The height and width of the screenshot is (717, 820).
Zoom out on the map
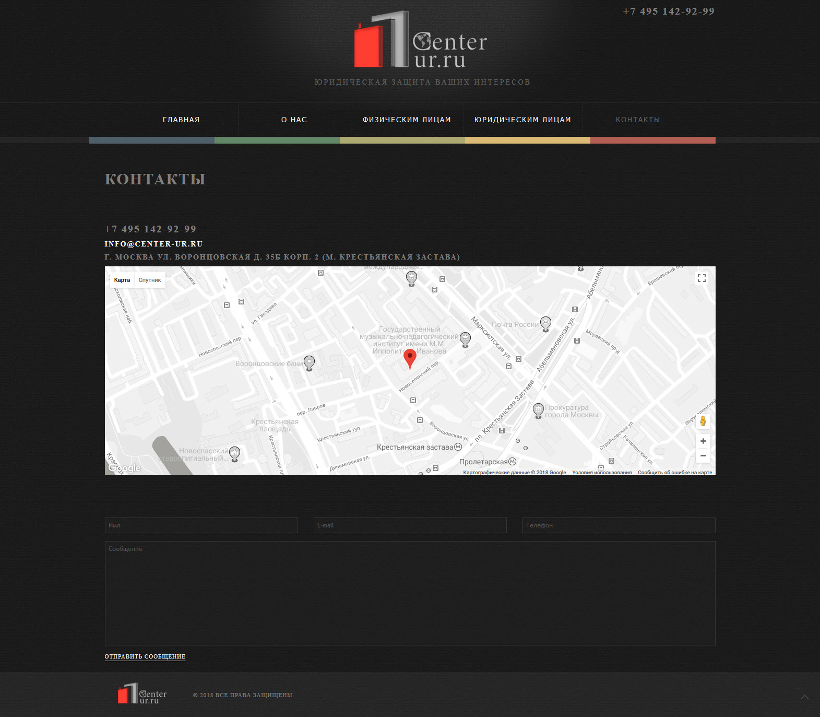coord(703,456)
